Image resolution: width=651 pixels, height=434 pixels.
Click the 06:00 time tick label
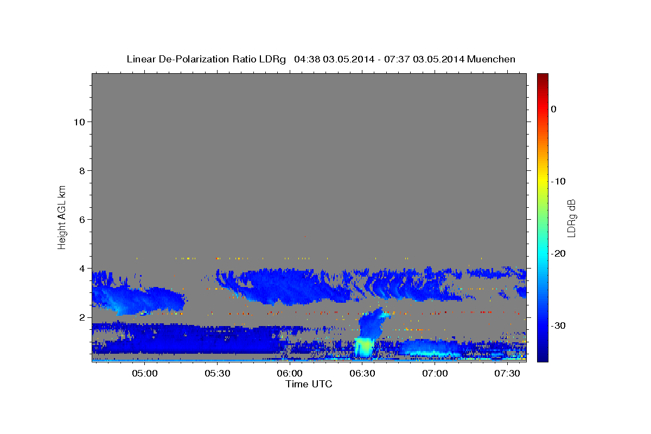(x=290, y=374)
